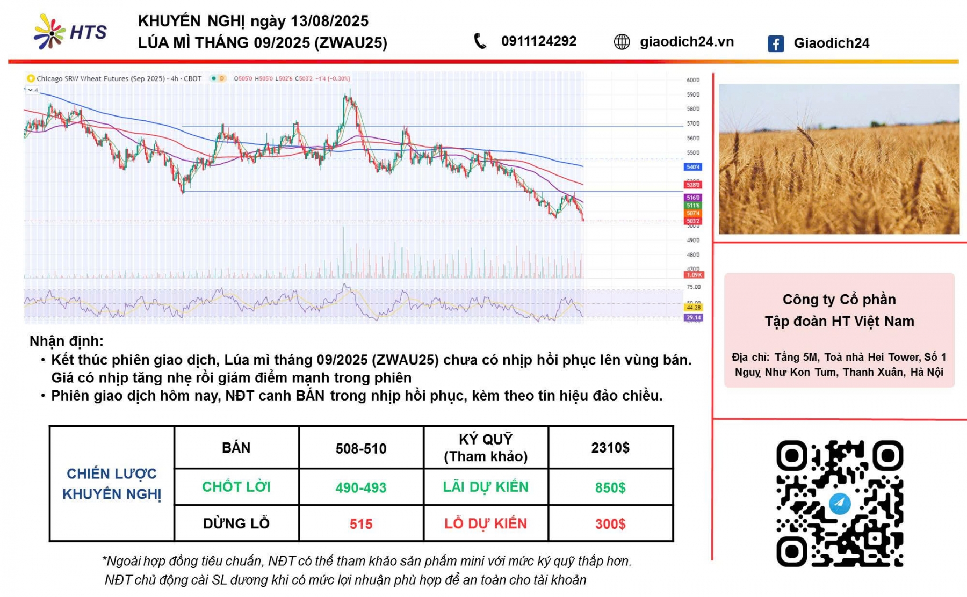Open the giaodich24.vn website link
The height and width of the screenshot is (597, 967).
(687, 42)
